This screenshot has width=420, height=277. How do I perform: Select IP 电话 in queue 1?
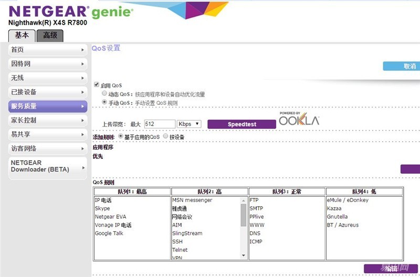click(103, 200)
